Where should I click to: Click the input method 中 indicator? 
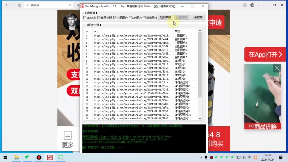[x=249, y=157]
